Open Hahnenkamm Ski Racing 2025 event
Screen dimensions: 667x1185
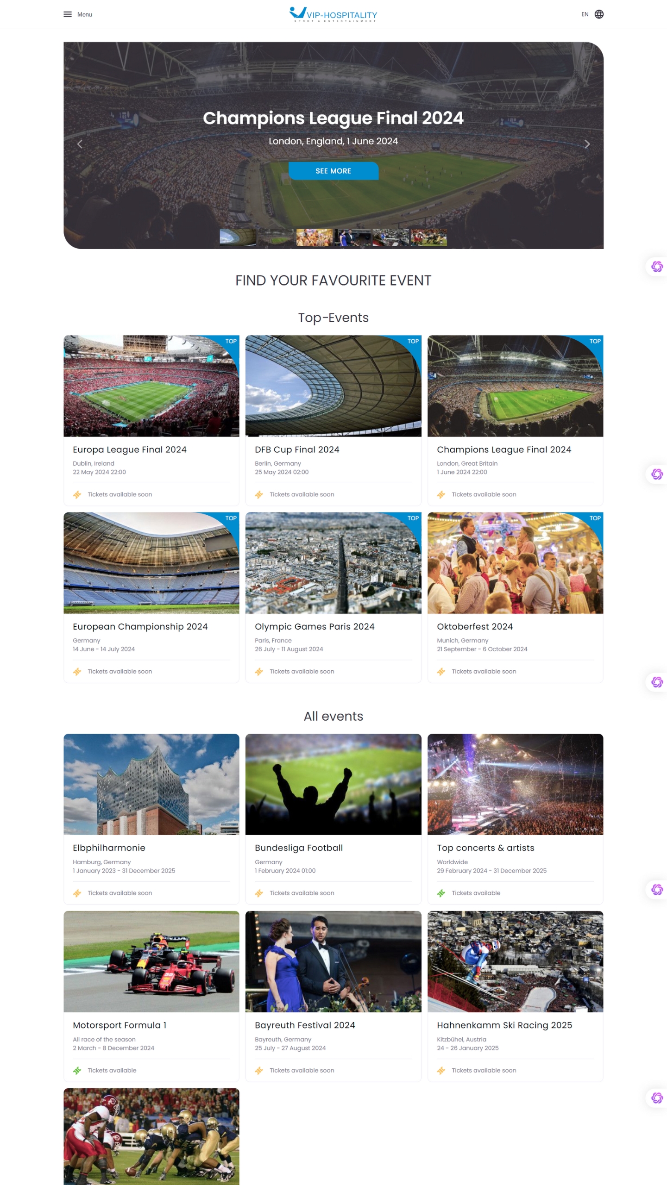pos(504,1025)
